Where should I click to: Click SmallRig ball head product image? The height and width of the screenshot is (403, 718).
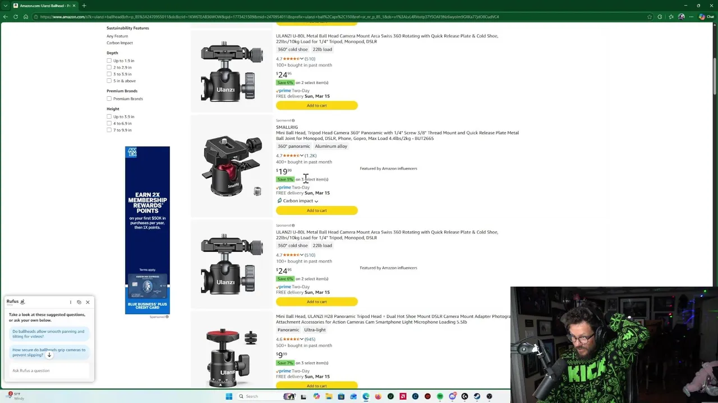click(x=232, y=166)
